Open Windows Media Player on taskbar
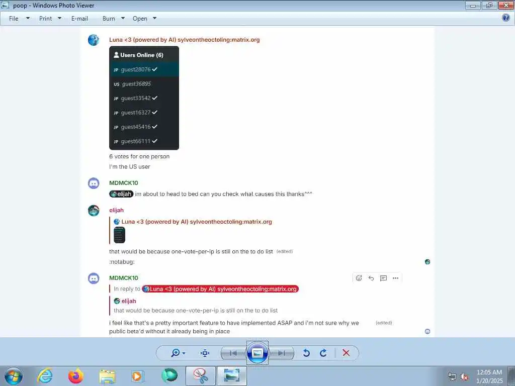 tap(137, 376)
